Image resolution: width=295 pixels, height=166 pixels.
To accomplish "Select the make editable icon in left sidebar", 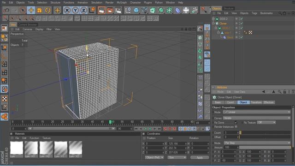I will tap(4, 38).
